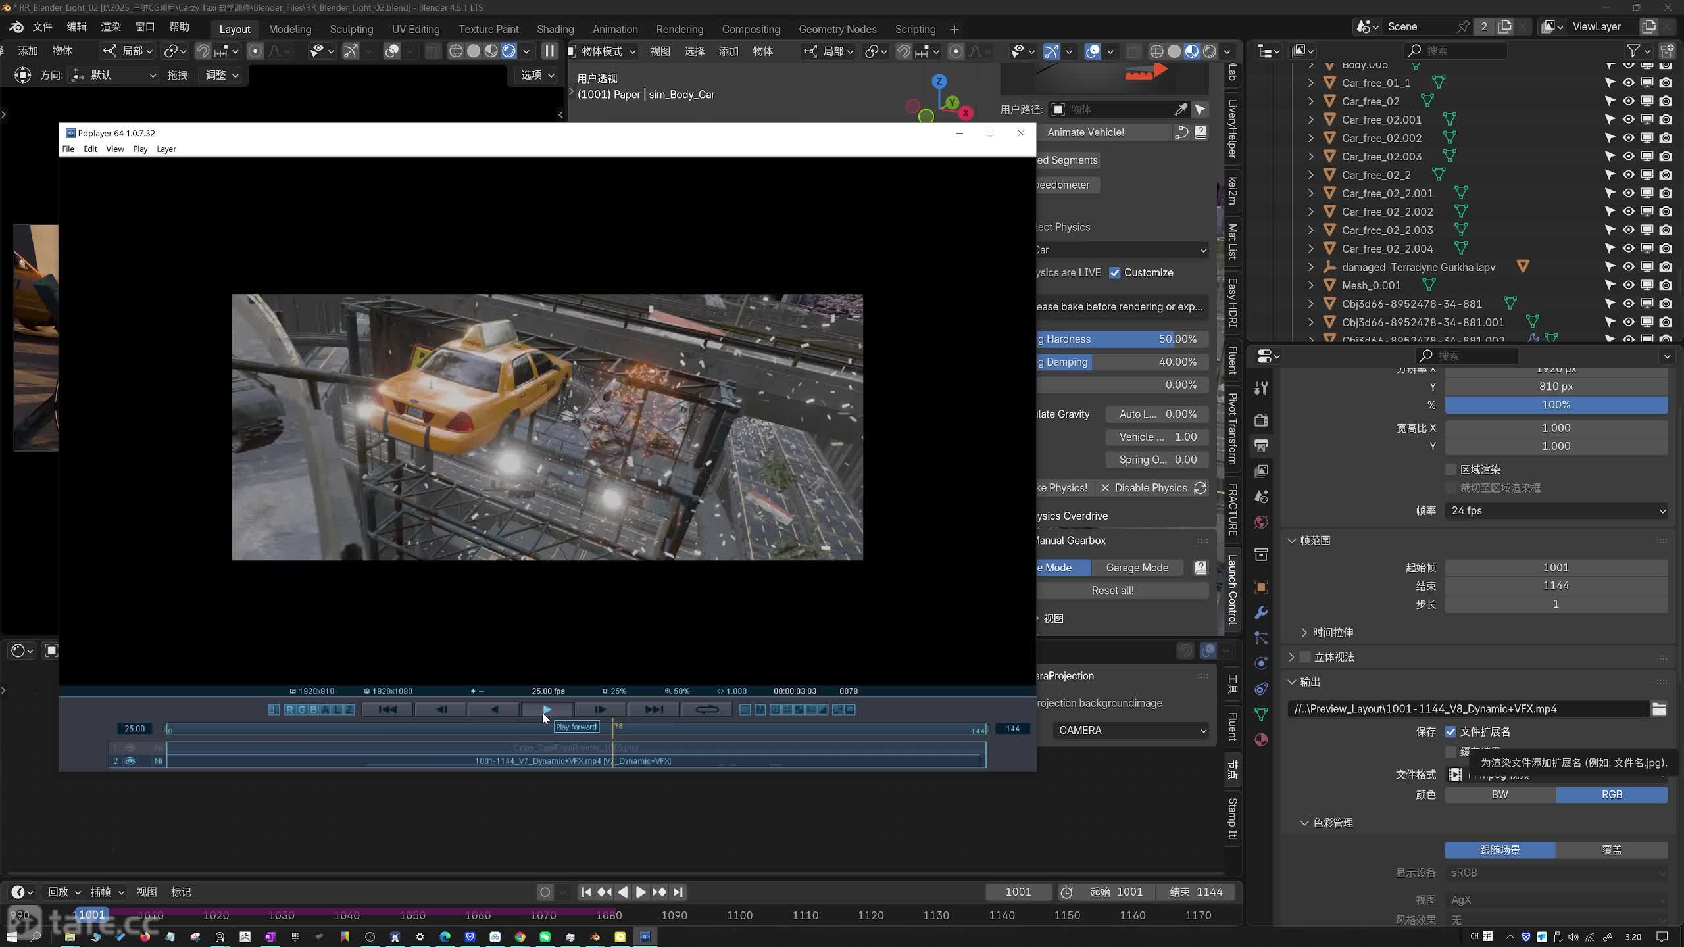Click Play forward button in Pdplayer
Screen dimensions: 1684x947
(547, 710)
